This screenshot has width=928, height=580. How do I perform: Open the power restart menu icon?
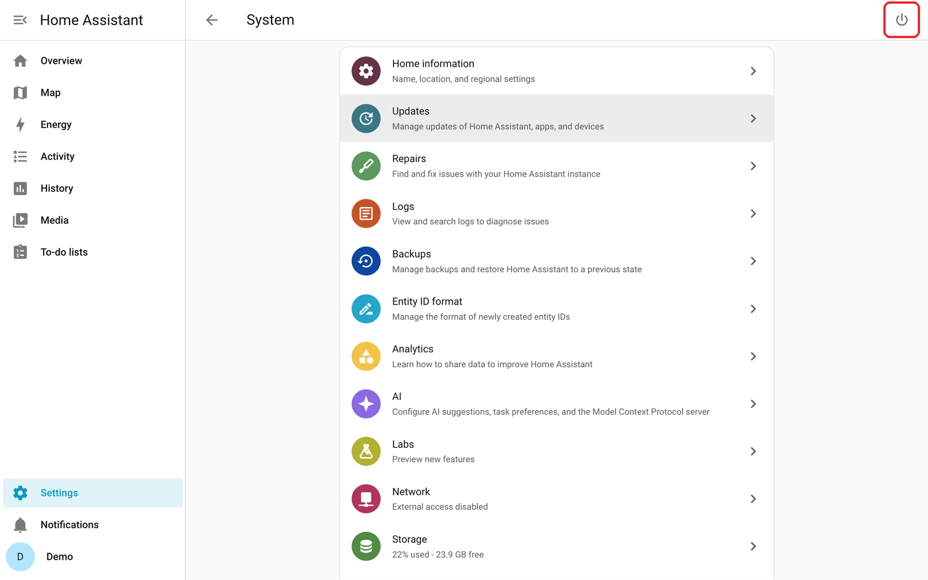point(901,20)
